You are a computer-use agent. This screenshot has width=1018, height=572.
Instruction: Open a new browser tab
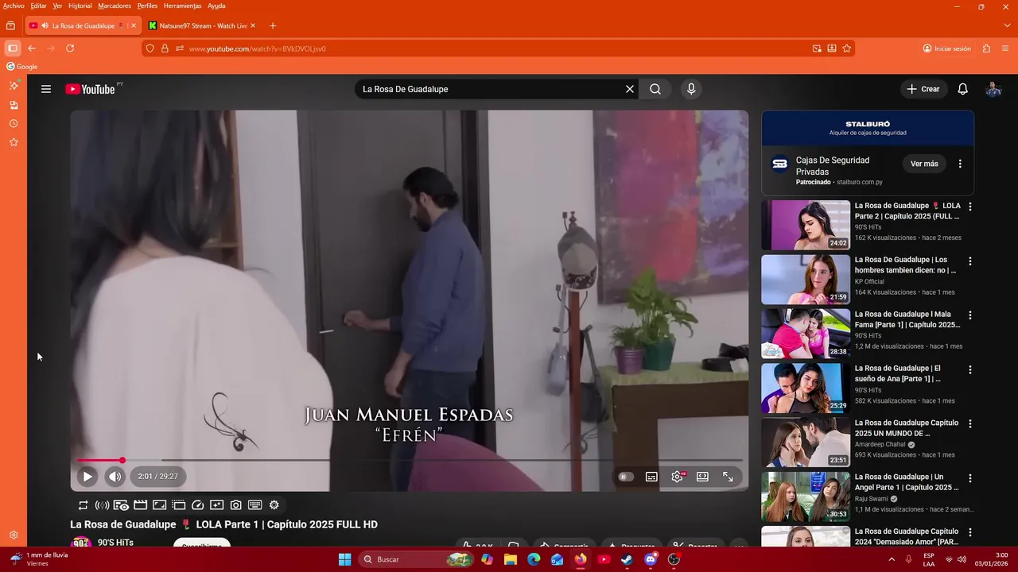273,25
